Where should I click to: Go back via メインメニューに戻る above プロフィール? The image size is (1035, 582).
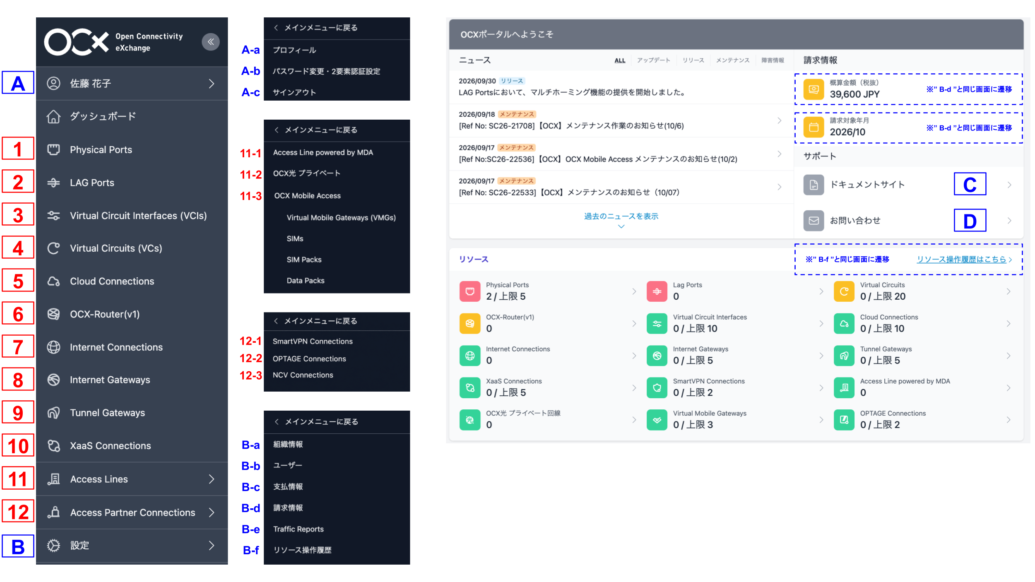(x=316, y=28)
